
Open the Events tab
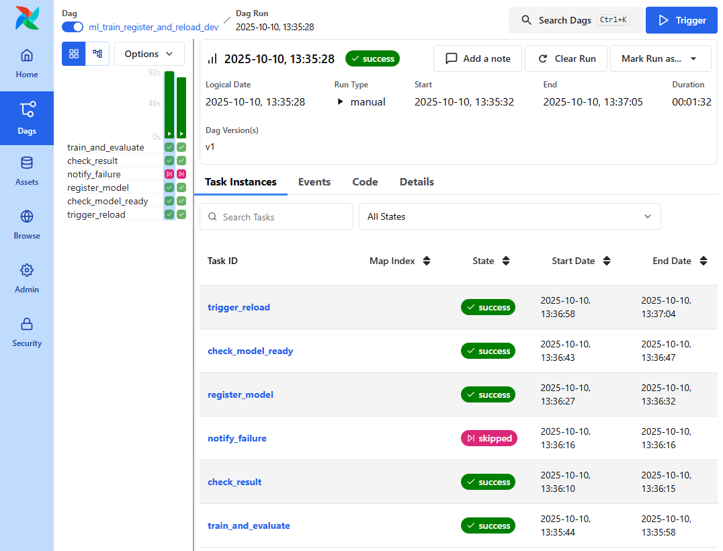coord(314,181)
